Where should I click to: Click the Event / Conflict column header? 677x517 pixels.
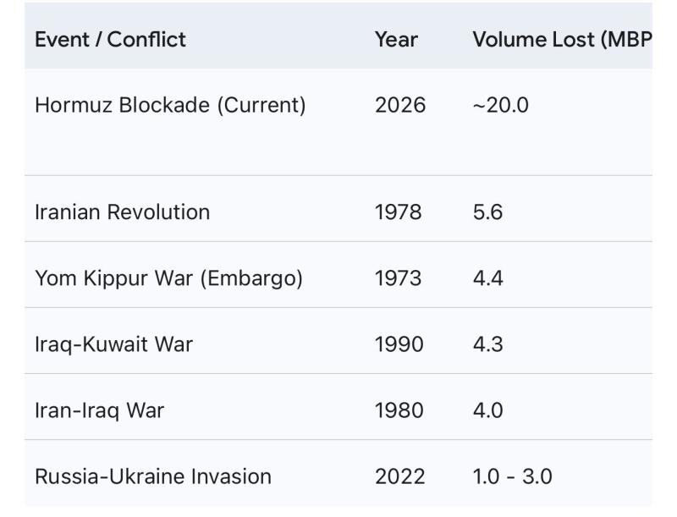coord(110,39)
